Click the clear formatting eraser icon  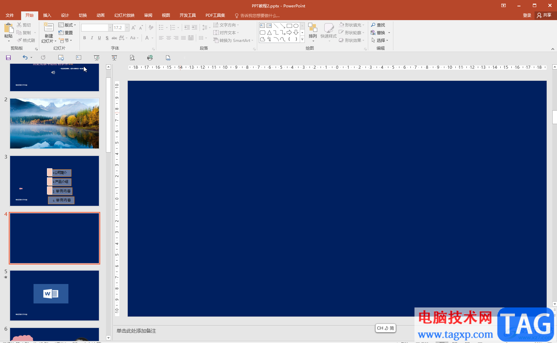tap(151, 28)
